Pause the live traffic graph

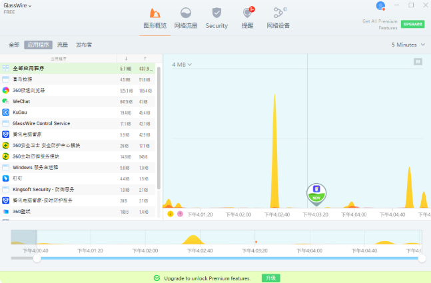[418, 61]
